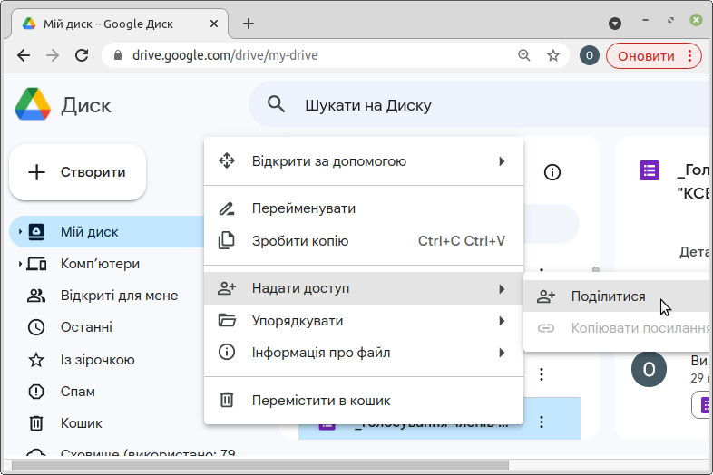Choose Поділитися in the submenu

pyautogui.click(x=608, y=296)
